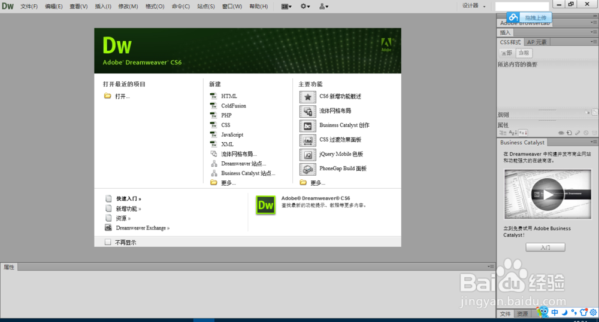The image size is (599, 322).
Task: Toggle show category view in 属性 pane
Action: coord(503,133)
